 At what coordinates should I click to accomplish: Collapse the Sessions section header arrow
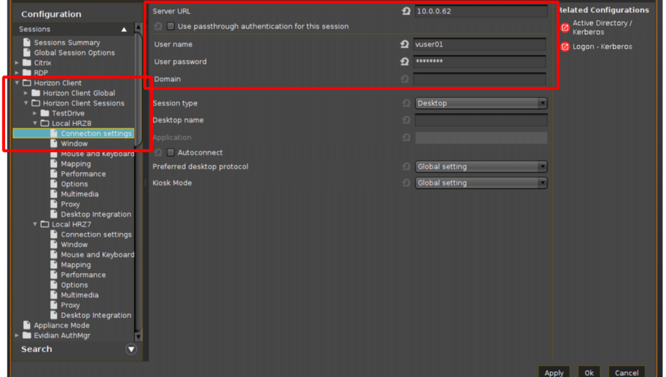(x=124, y=29)
